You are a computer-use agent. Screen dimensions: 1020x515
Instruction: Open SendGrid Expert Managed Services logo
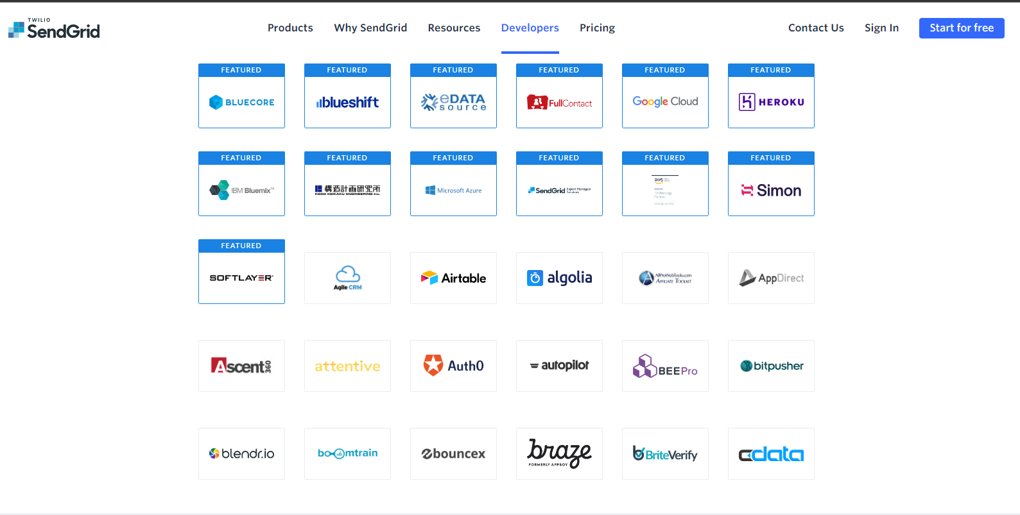pyautogui.click(x=559, y=190)
